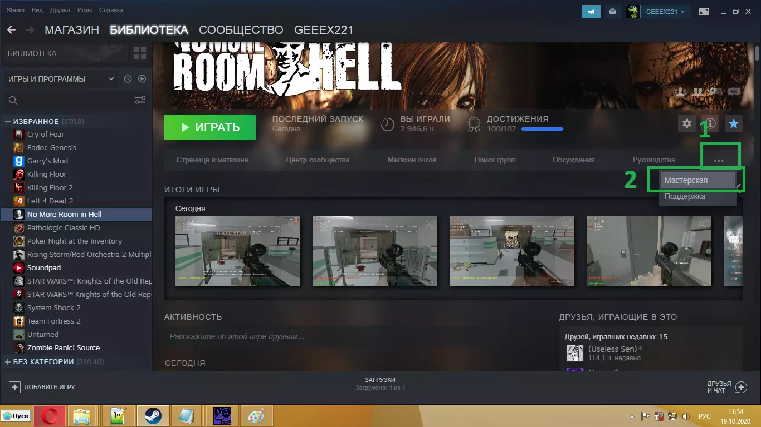The height and width of the screenshot is (427, 761).
Task: Open File Explorer from the taskbar
Action: pos(81,416)
